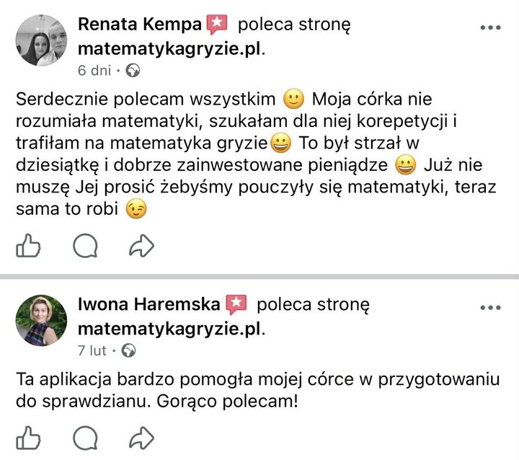Click the '7 lut' post timestamp

(x=92, y=351)
